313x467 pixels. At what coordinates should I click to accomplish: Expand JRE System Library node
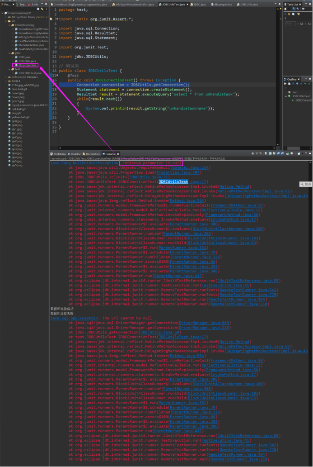click(x=6, y=17)
